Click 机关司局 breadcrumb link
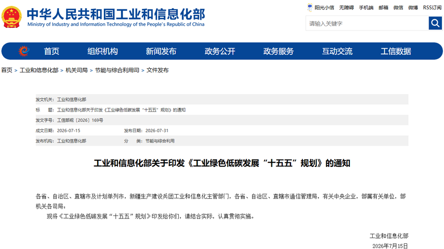The image size is (444, 249). 76,70
